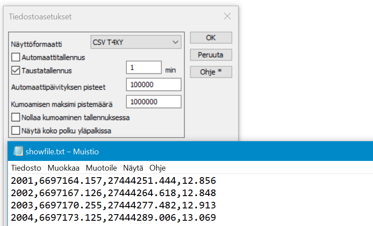Click the Kumoamisen maksimi pistemäärä field

pyautogui.click(x=153, y=102)
